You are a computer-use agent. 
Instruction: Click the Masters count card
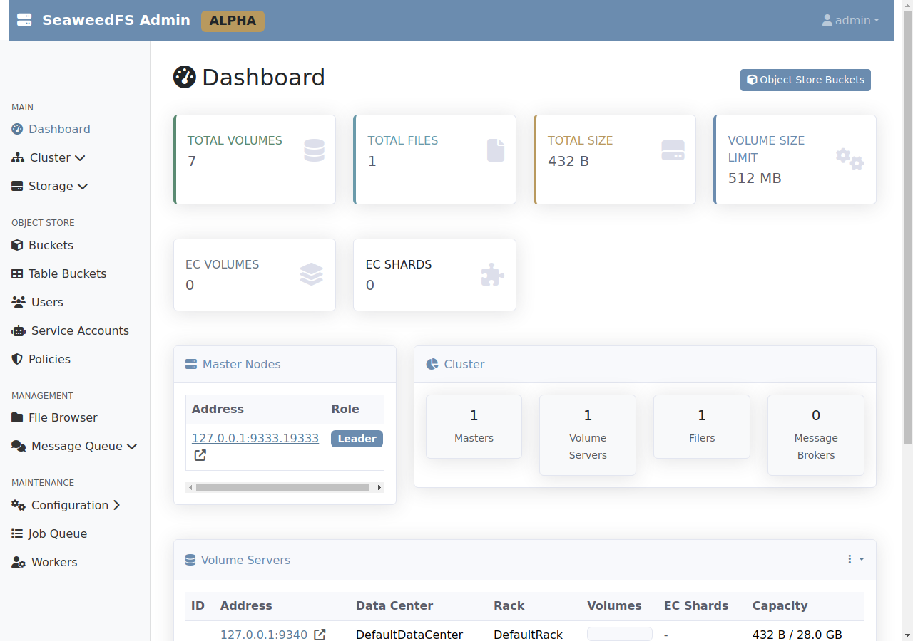pyautogui.click(x=474, y=426)
